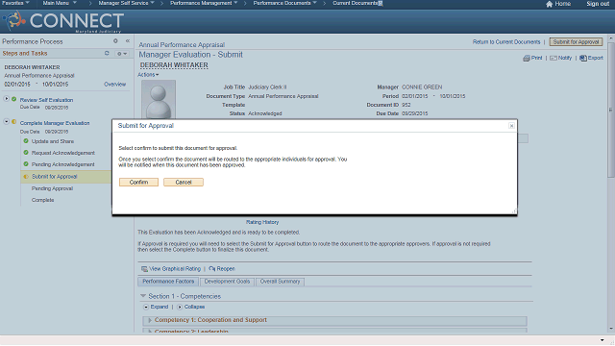Click the top Submit for Approval button

tap(576, 41)
